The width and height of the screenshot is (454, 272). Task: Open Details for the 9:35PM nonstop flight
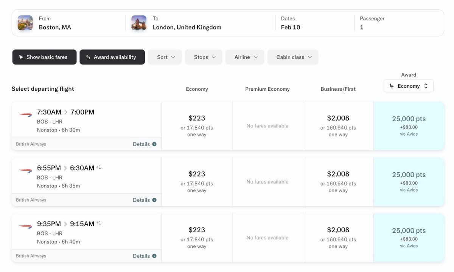click(x=141, y=256)
